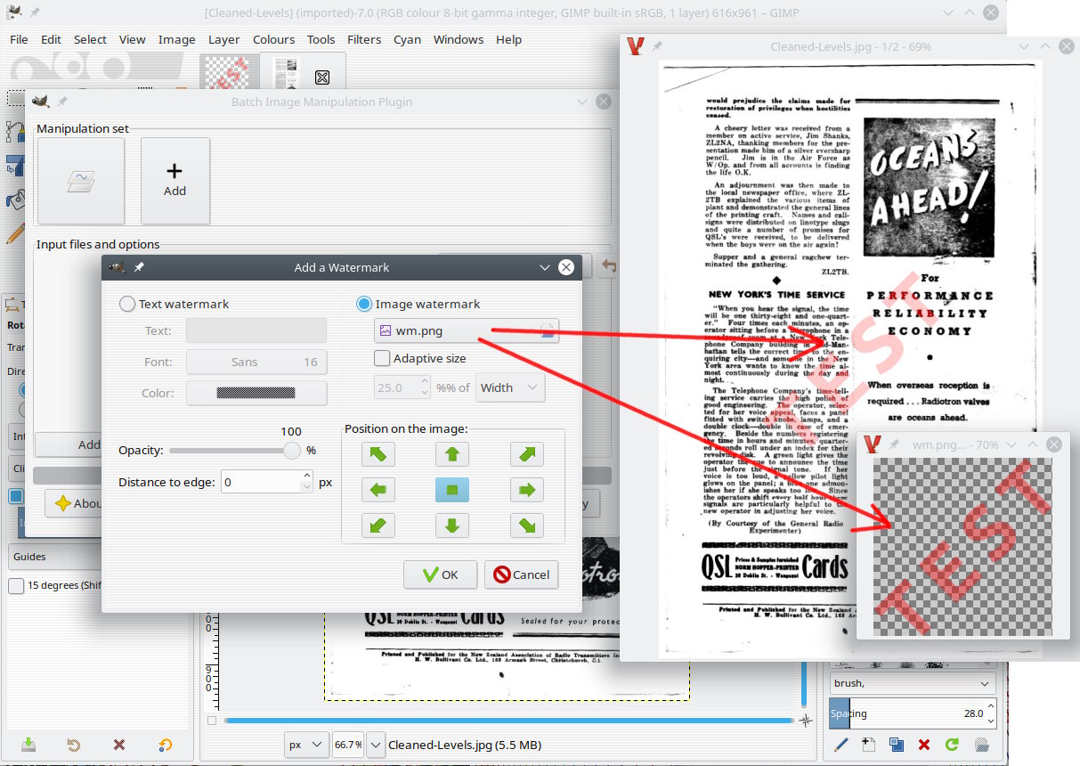This screenshot has width=1080, height=766.
Task: Open the Filters menu
Action: [364, 39]
